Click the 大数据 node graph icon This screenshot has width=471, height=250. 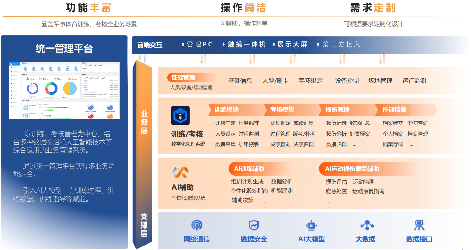[x=367, y=225]
